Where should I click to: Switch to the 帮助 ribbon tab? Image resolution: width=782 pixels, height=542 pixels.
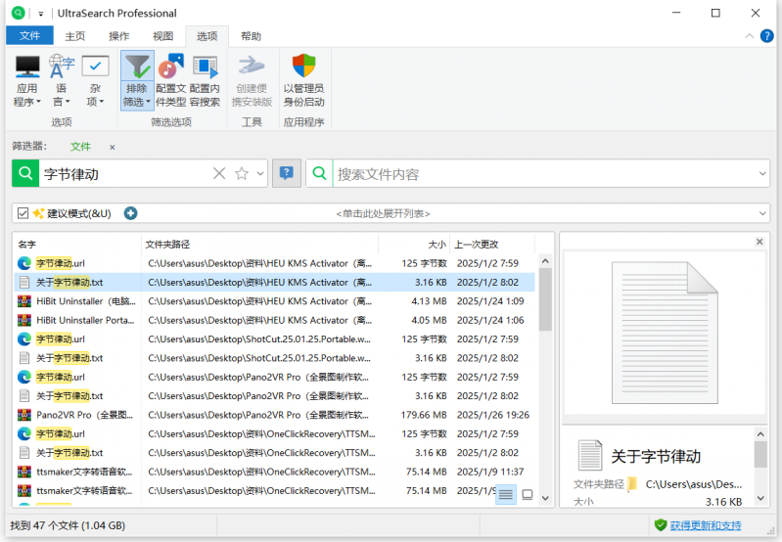tap(251, 36)
